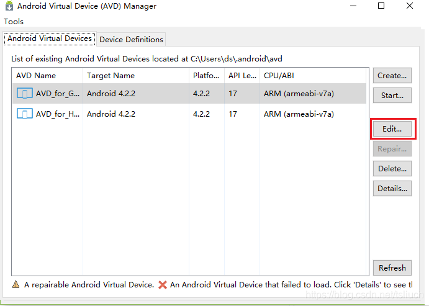Switch to the Android Virtual Devices tab
The height and width of the screenshot is (306, 429).
pyautogui.click(x=50, y=38)
